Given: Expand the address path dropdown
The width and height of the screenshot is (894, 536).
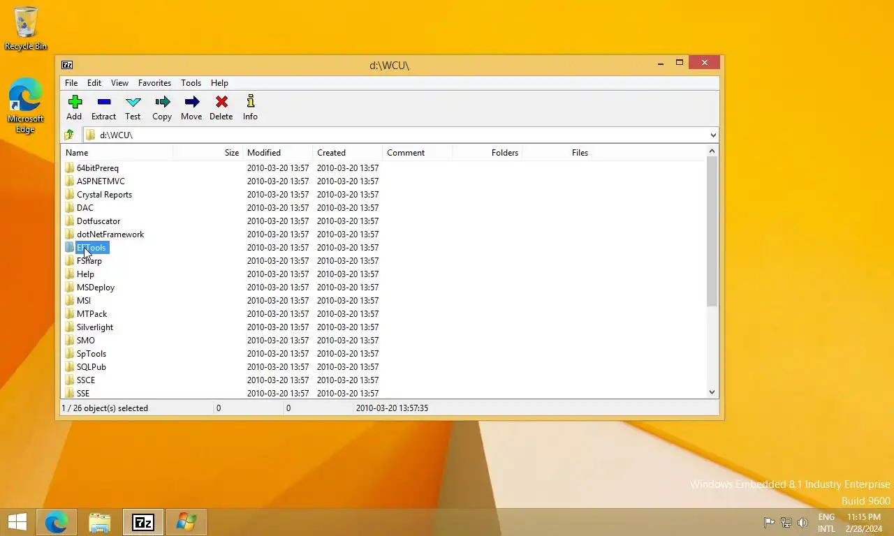Looking at the screenshot, I should [712, 135].
